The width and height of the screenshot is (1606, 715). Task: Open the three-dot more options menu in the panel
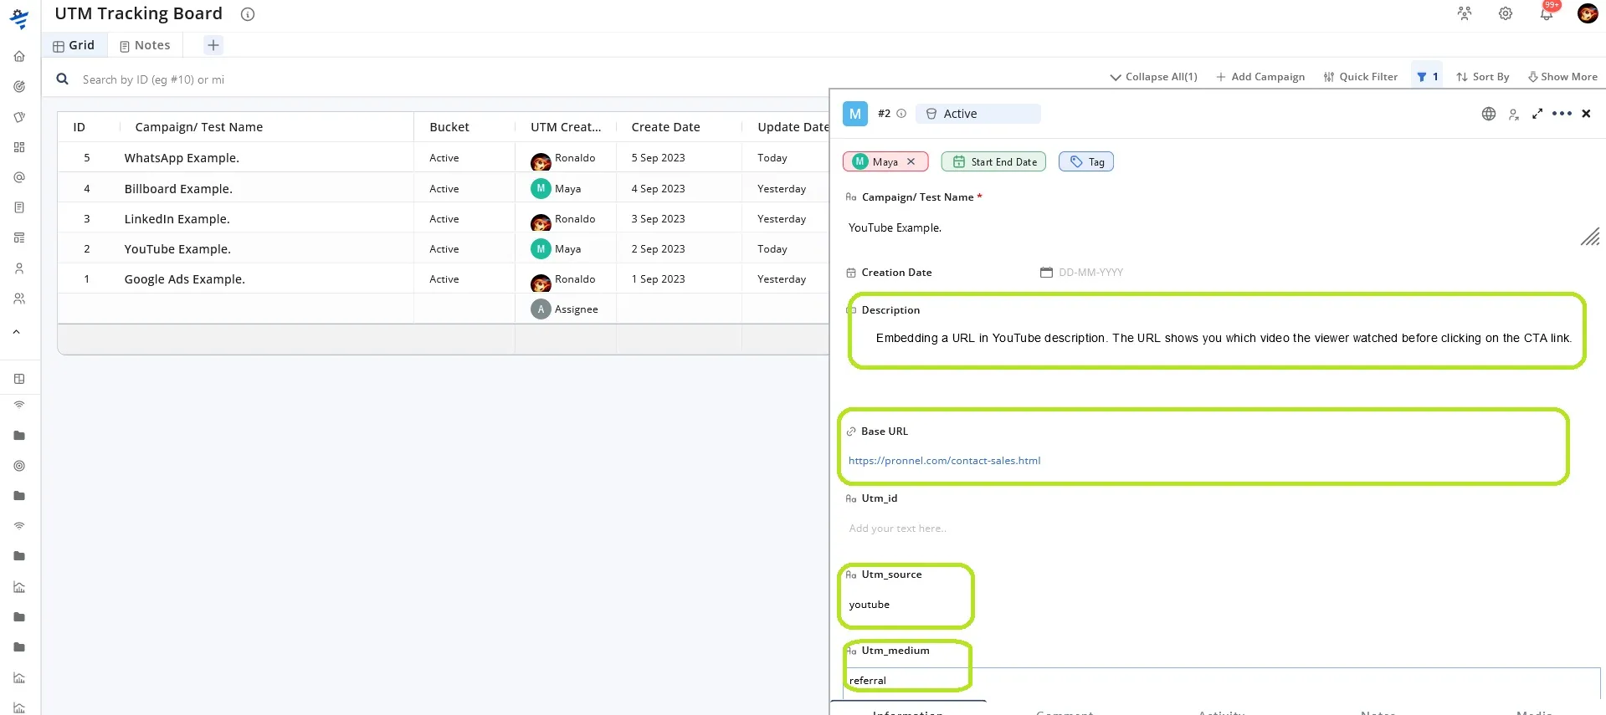[x=1562, y=114]
